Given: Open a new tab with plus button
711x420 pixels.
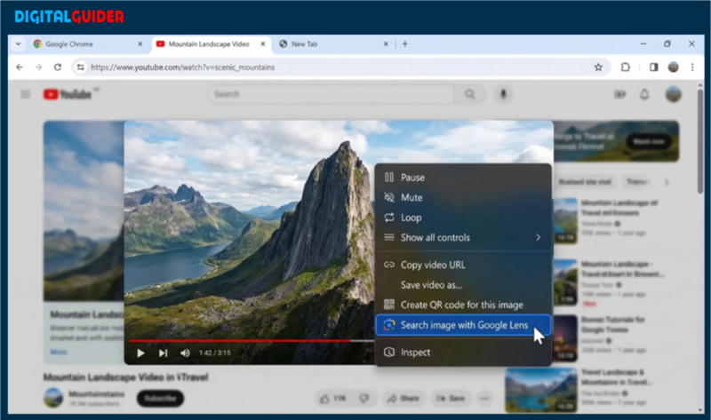Looking at the screenshot, I should point(405,44).
